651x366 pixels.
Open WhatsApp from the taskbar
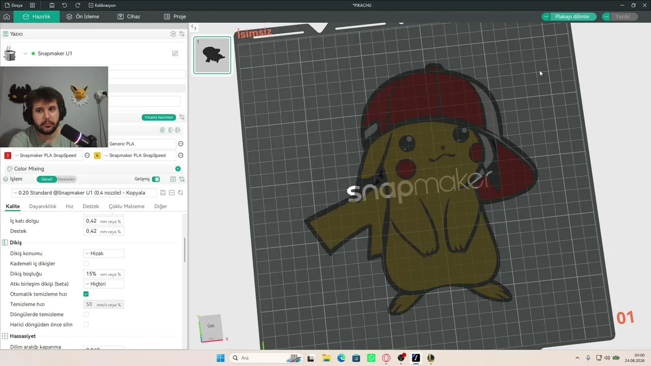point(371,358)
